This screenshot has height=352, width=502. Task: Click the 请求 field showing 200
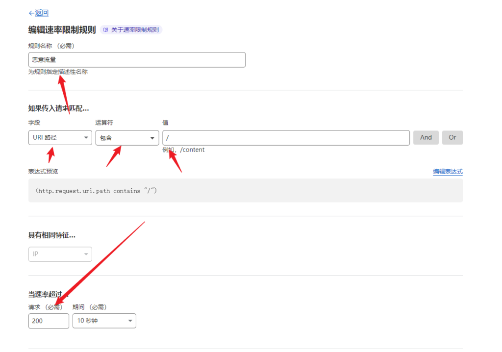(49, 321)
